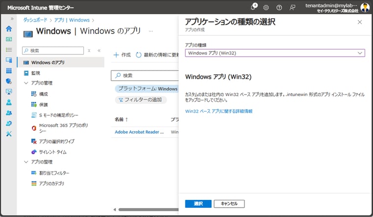Open the settings gear in header
373x217 pixels.
(266, 8)
